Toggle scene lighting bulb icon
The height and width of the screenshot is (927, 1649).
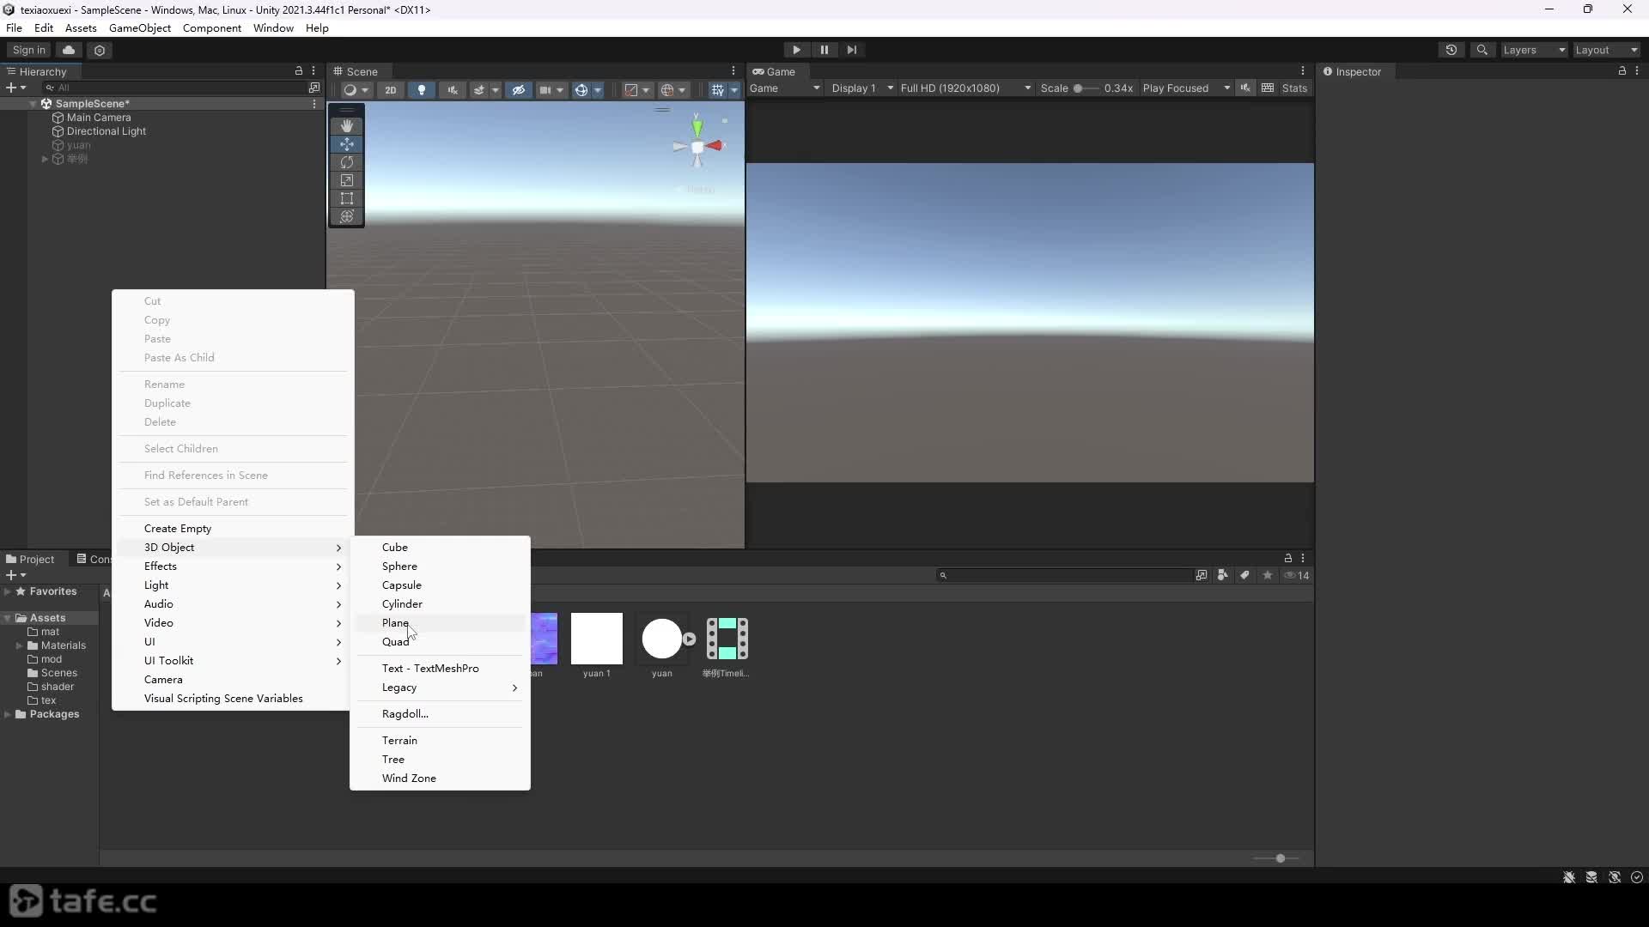tap(421, 89)
